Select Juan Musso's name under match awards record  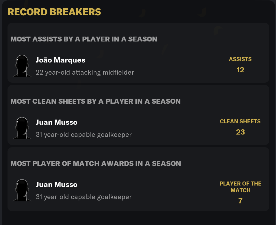pos(56,184)
